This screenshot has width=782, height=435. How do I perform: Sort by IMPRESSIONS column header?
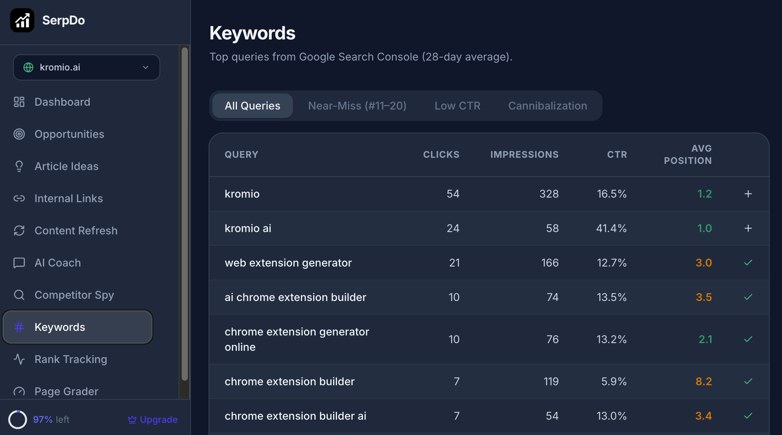point(524,155)
